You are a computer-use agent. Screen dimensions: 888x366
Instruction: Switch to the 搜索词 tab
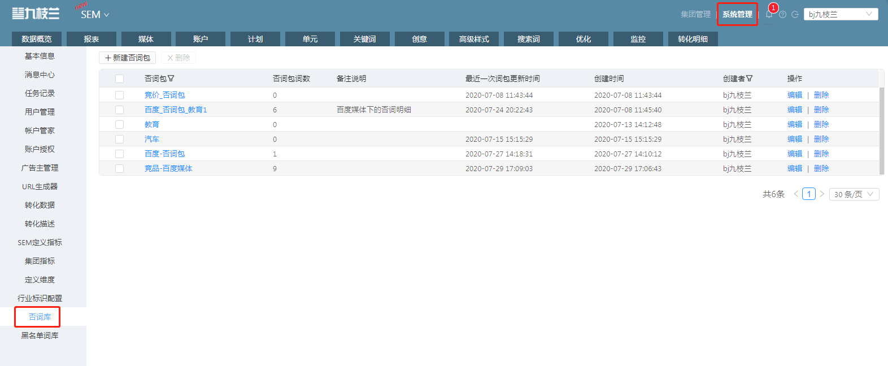tap(529, 39)
